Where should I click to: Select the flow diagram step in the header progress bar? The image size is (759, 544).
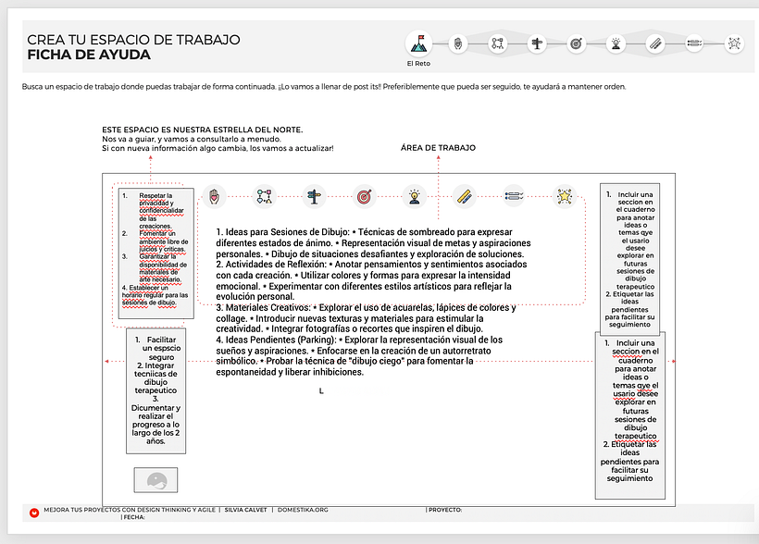coord(497,44)
